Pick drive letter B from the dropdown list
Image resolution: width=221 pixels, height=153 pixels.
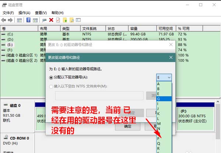click(x=159, y=88)
